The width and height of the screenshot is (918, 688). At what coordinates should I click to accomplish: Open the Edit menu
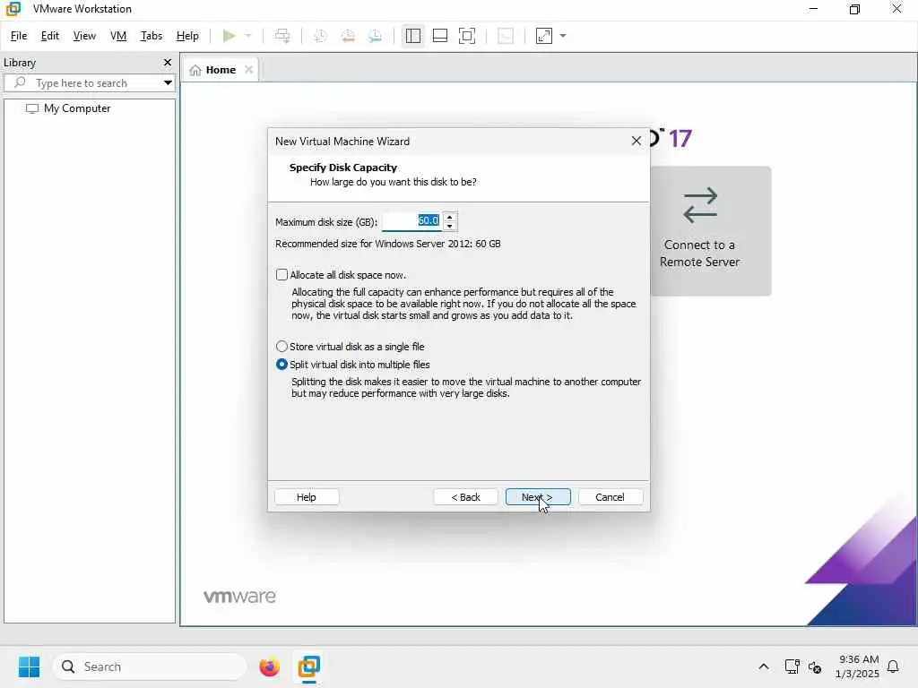pyautogui.click(x=50, y=36)
